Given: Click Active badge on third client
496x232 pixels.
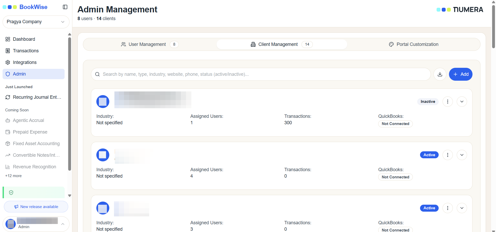Looking at the screenshot, I should tap(429, 208).
